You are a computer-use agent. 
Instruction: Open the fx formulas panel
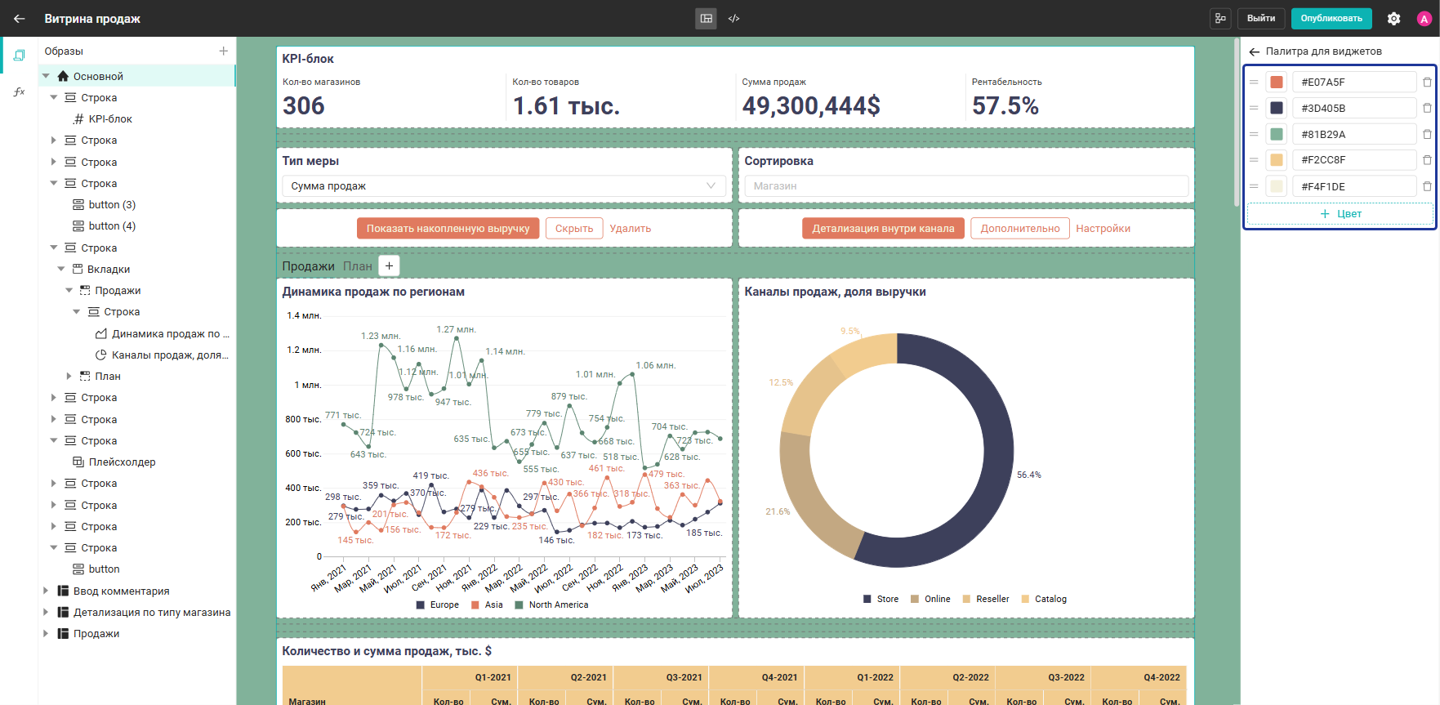click(19, 92)
